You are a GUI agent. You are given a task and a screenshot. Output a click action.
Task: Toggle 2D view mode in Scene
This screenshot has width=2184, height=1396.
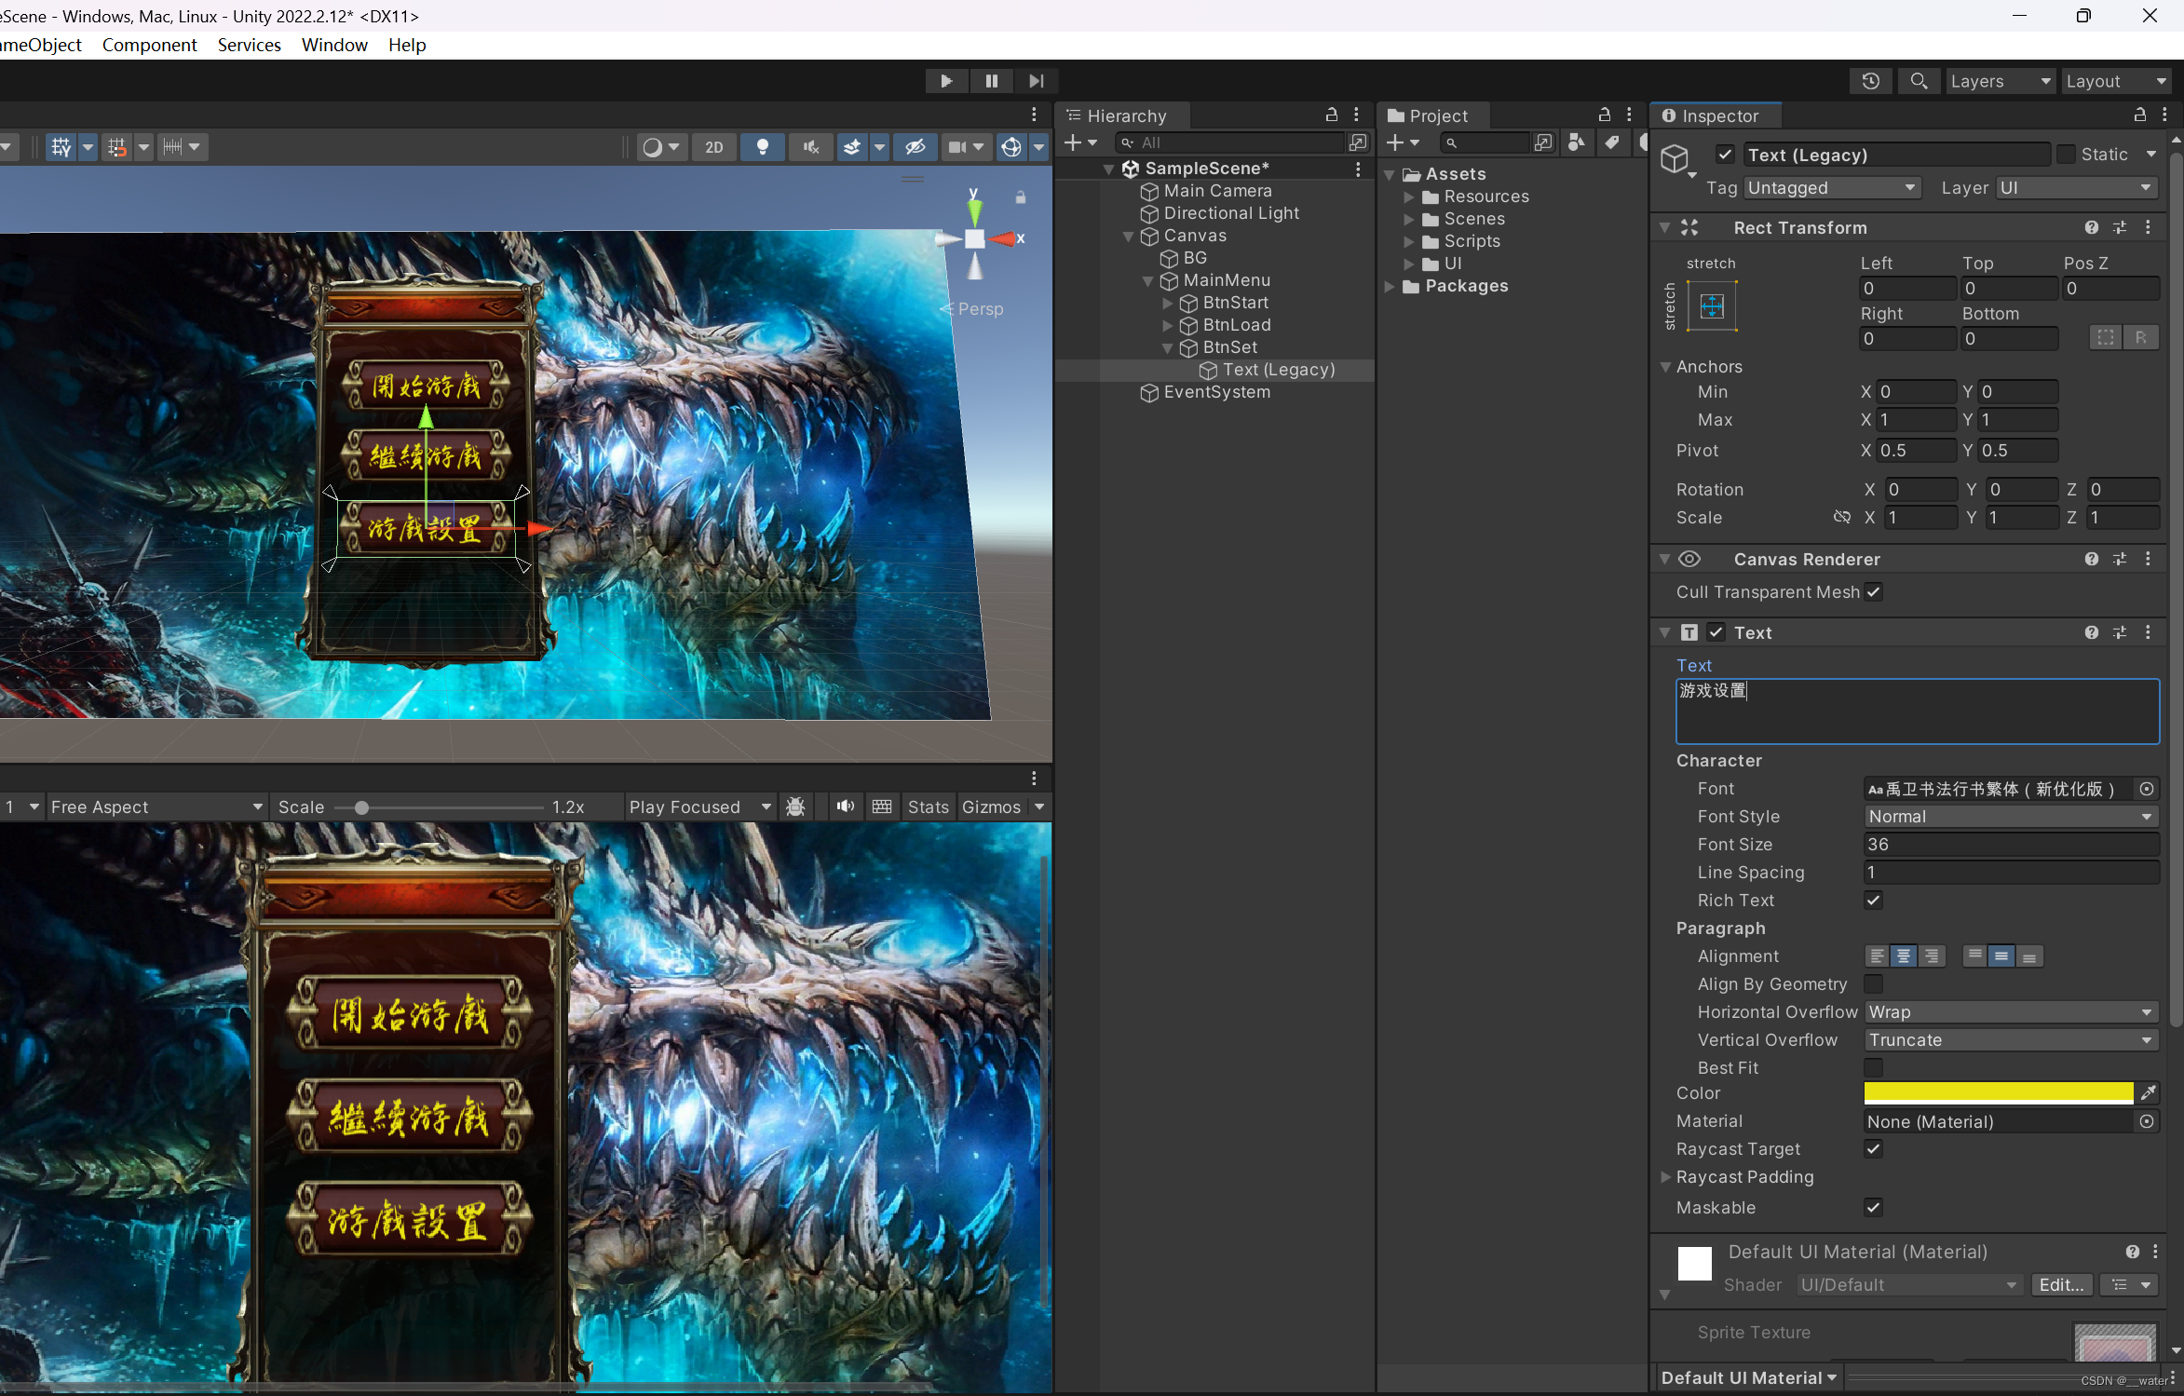point(714,147)
